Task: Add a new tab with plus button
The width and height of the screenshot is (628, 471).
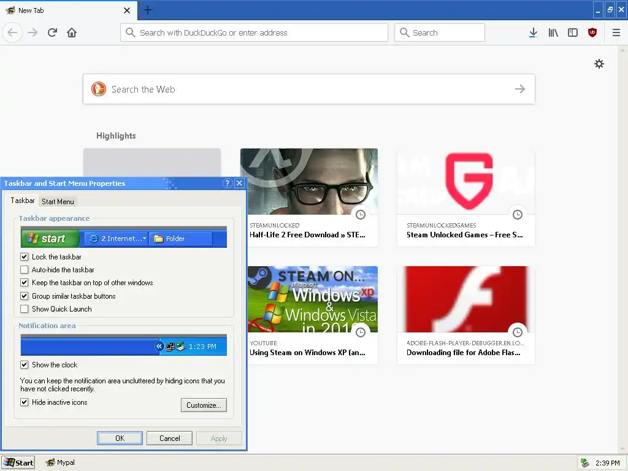Action: [148, 10]
